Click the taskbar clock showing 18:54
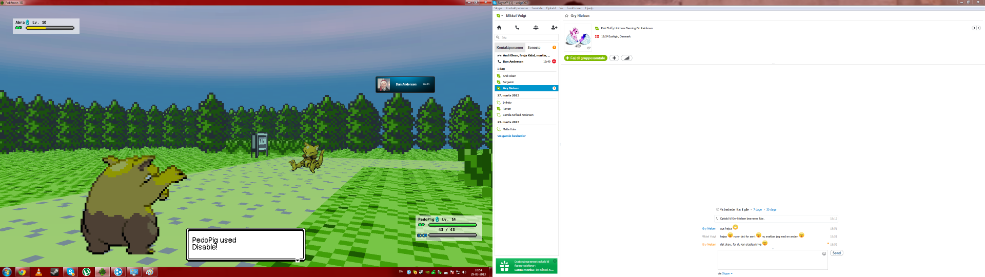Image resolution: width=985 pixels, height=277 pixels. (x=478, y=272)
